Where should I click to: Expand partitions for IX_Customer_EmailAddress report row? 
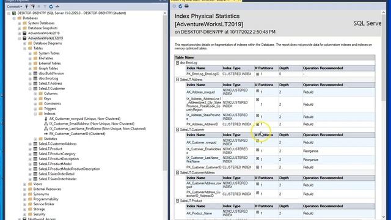(257, 150)
